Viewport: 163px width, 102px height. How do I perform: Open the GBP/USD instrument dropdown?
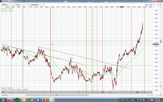(x=8, y=5)
